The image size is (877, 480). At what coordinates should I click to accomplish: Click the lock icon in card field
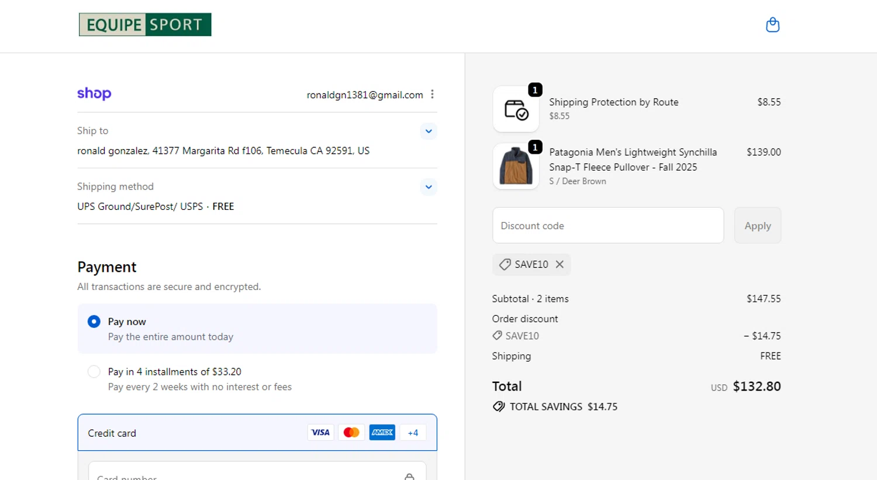tap(409, 476)
